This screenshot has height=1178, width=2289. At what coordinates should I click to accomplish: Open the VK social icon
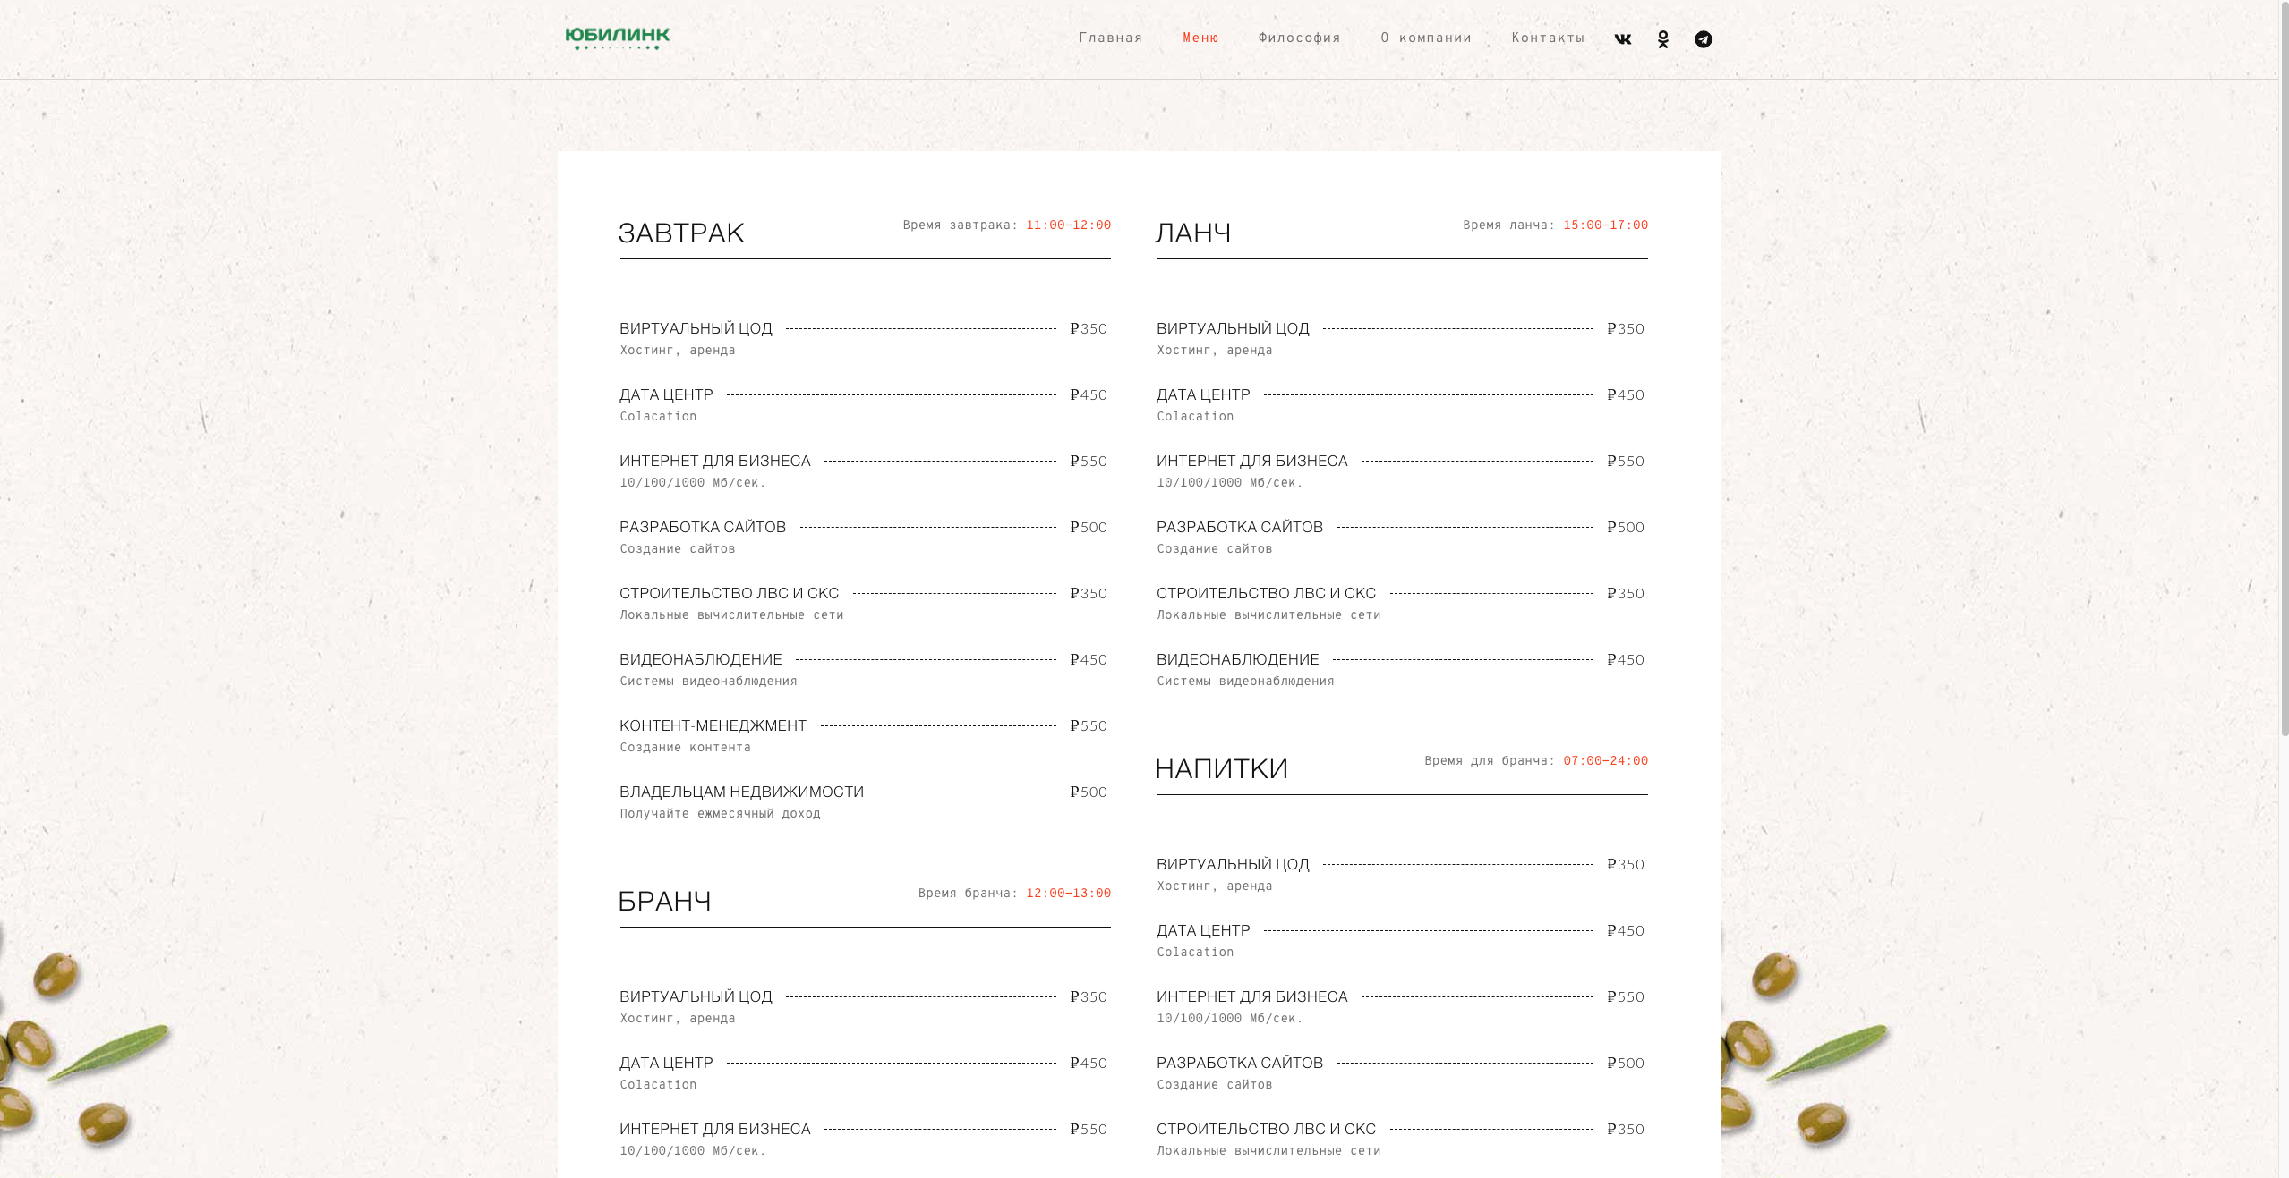(1622, 39)
